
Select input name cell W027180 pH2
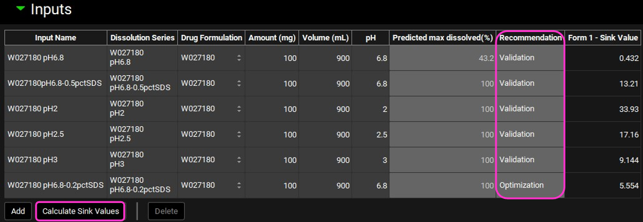56,109
